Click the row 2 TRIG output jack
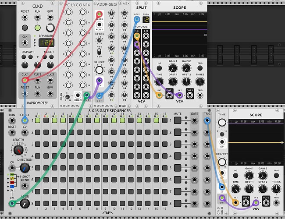285x219 pixels. tap(207, 132)
